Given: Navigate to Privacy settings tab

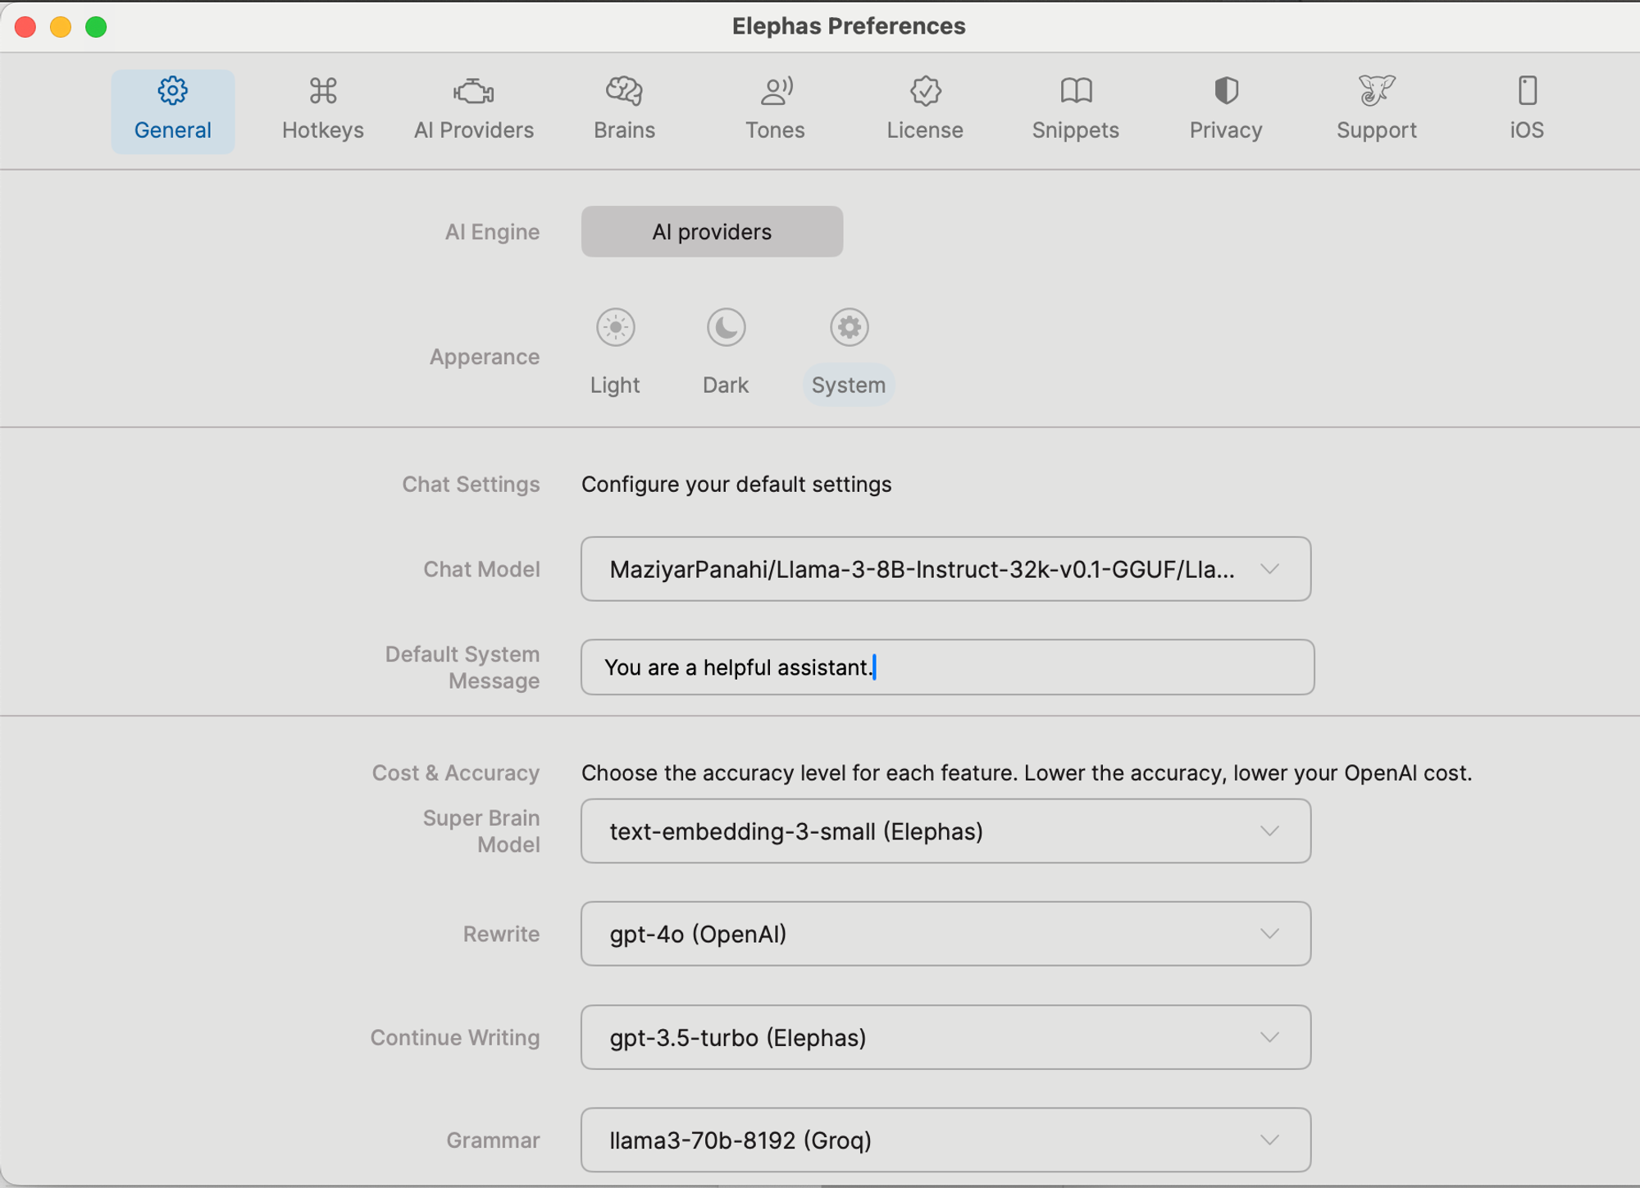Looking at the screenshot, I should click(x=1223, y=107).
